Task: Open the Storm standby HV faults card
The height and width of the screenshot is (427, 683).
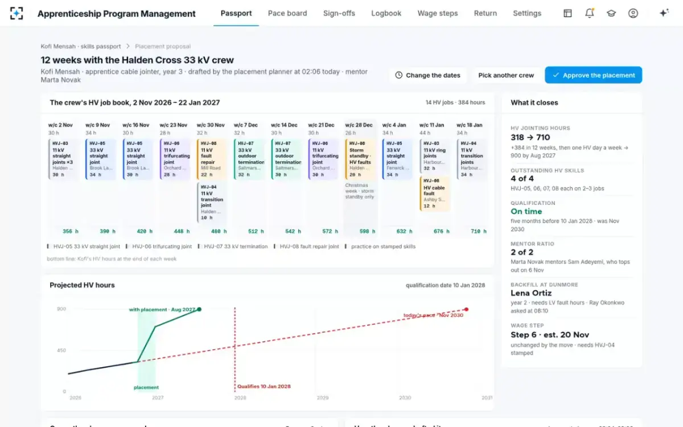Action: point(361,159)
